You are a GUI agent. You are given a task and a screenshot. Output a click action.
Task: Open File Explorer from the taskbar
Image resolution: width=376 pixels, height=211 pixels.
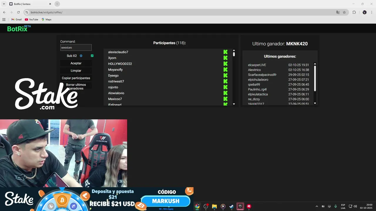[214, 206]
